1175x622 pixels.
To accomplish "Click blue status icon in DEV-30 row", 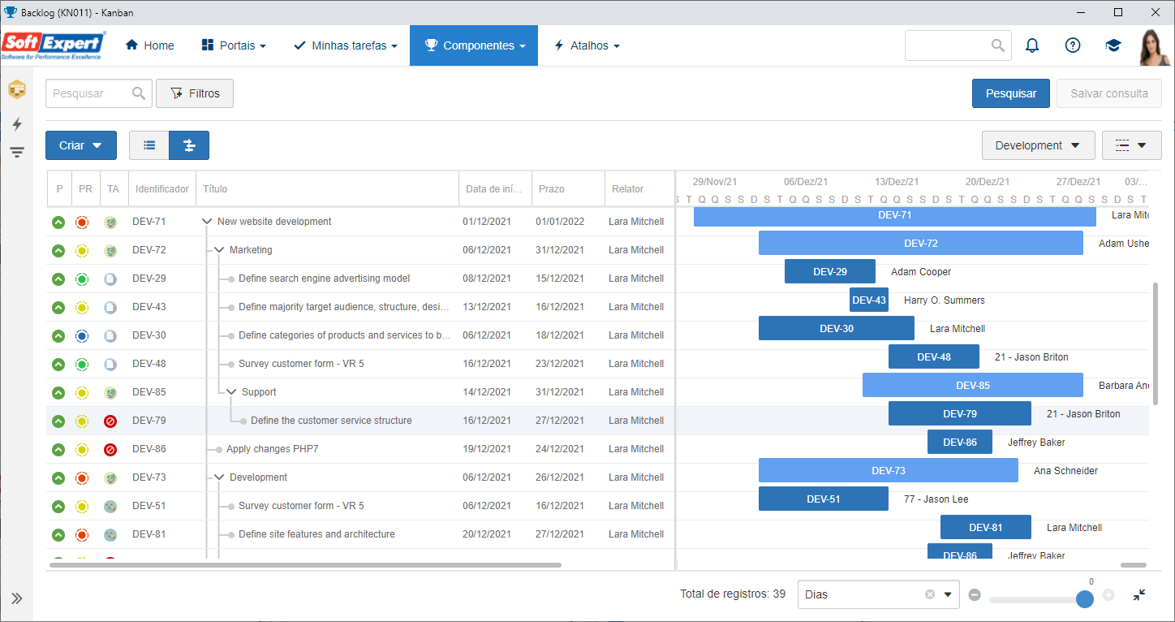I will [x=82, y=335].
